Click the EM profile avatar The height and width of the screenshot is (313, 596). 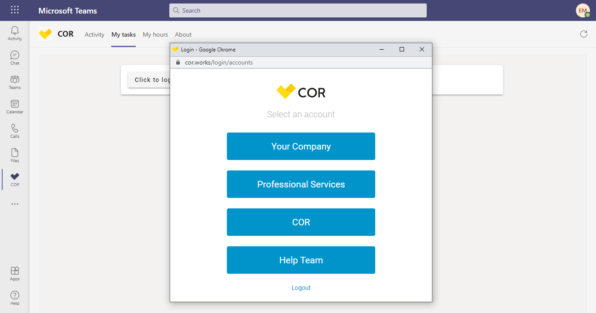click(582, 10)
